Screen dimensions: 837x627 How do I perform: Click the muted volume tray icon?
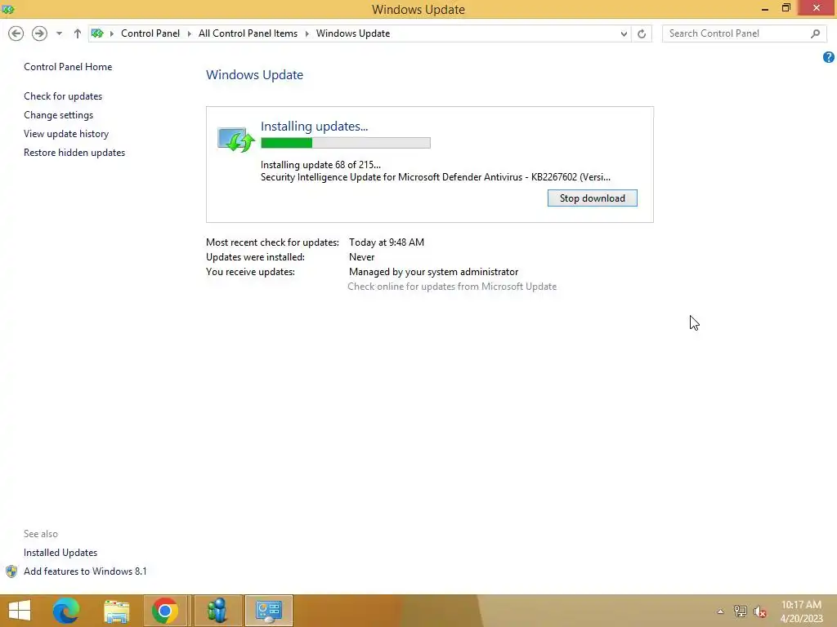(759, 611)
